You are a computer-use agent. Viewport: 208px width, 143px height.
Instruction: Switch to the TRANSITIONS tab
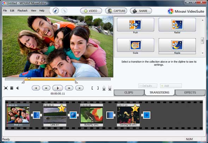(x=159, y=93)
